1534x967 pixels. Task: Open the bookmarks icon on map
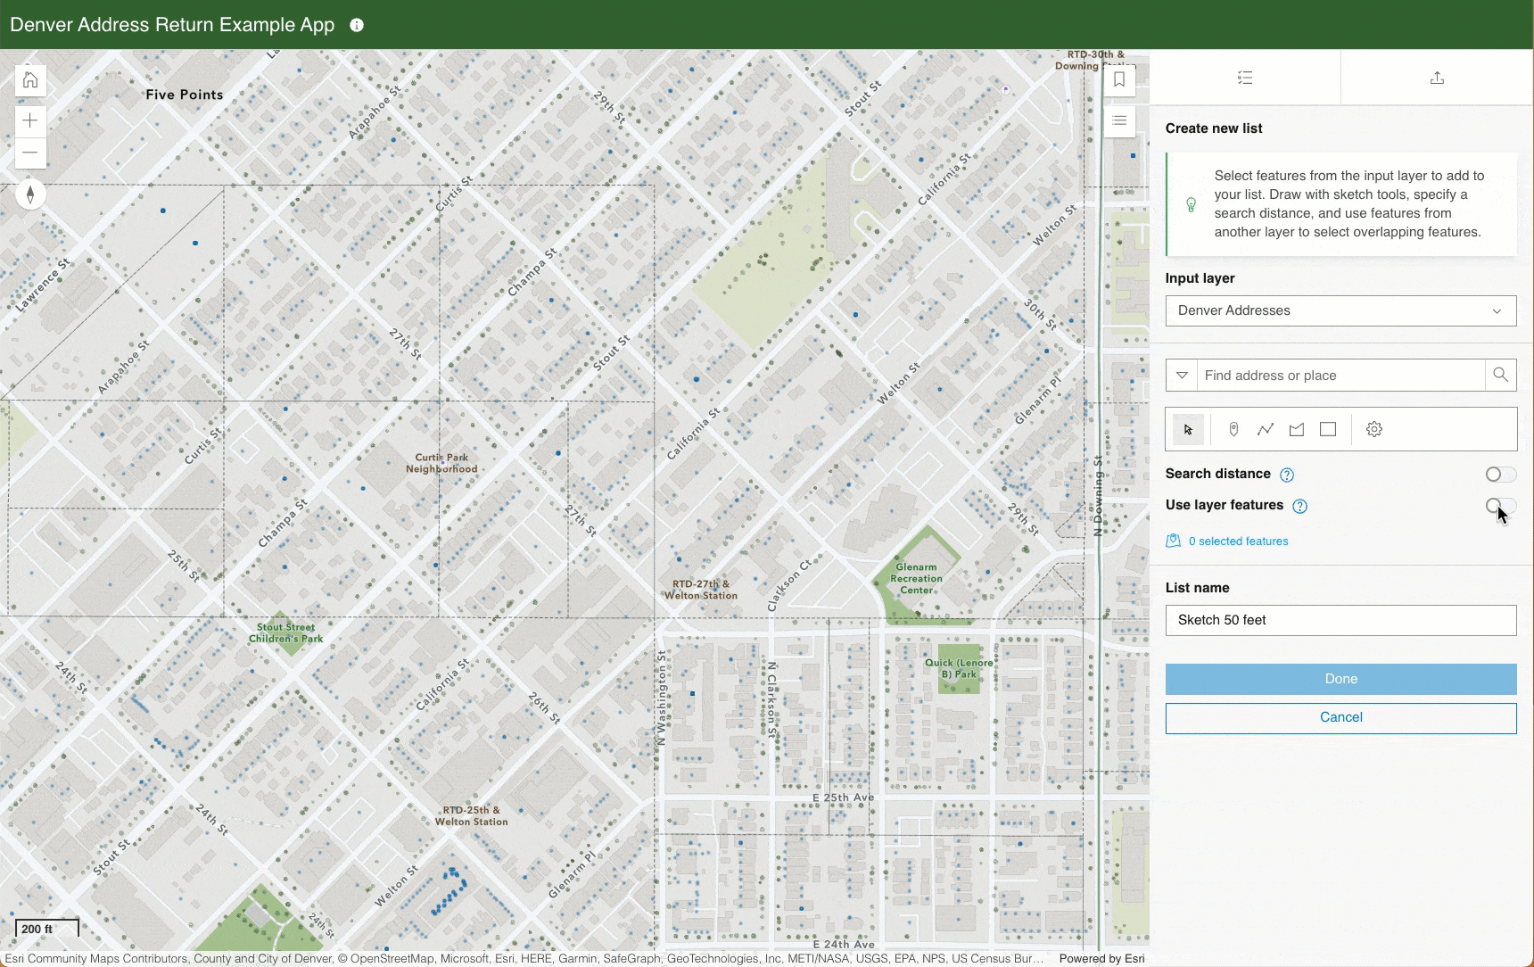click(x=1120, y=79)
